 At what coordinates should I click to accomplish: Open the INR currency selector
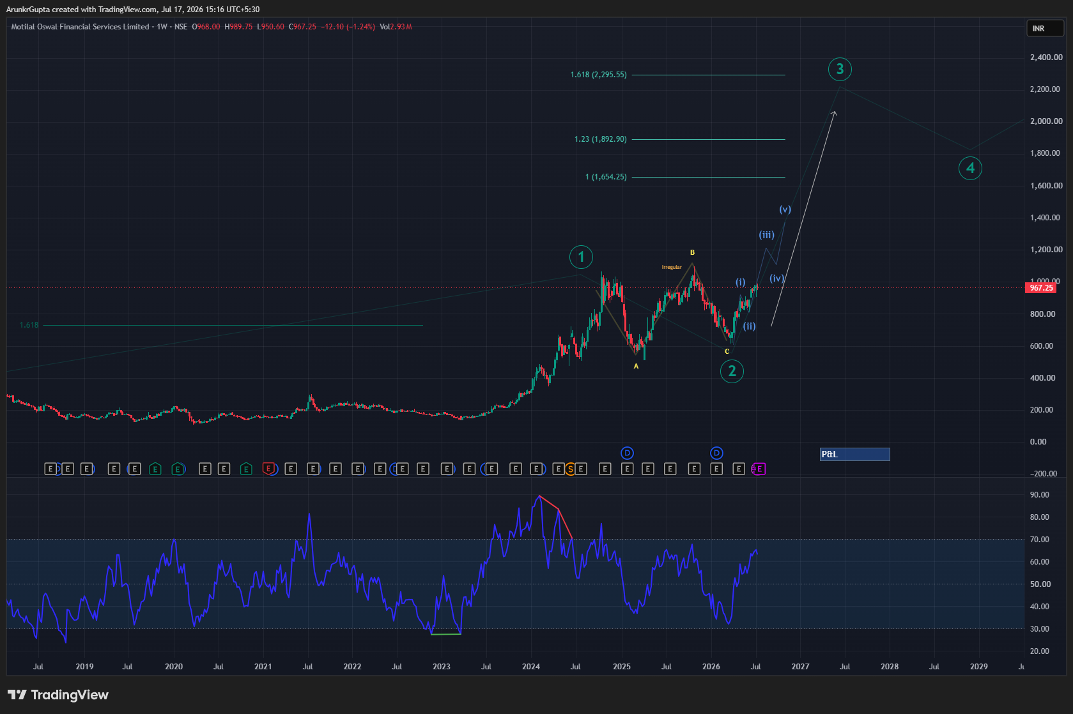pyautogui.click(x=1046, y=28)
